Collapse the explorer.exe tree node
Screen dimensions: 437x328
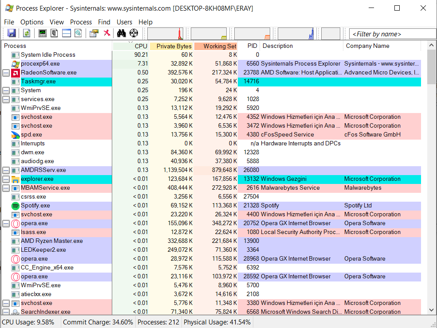(x=6, y=179)
